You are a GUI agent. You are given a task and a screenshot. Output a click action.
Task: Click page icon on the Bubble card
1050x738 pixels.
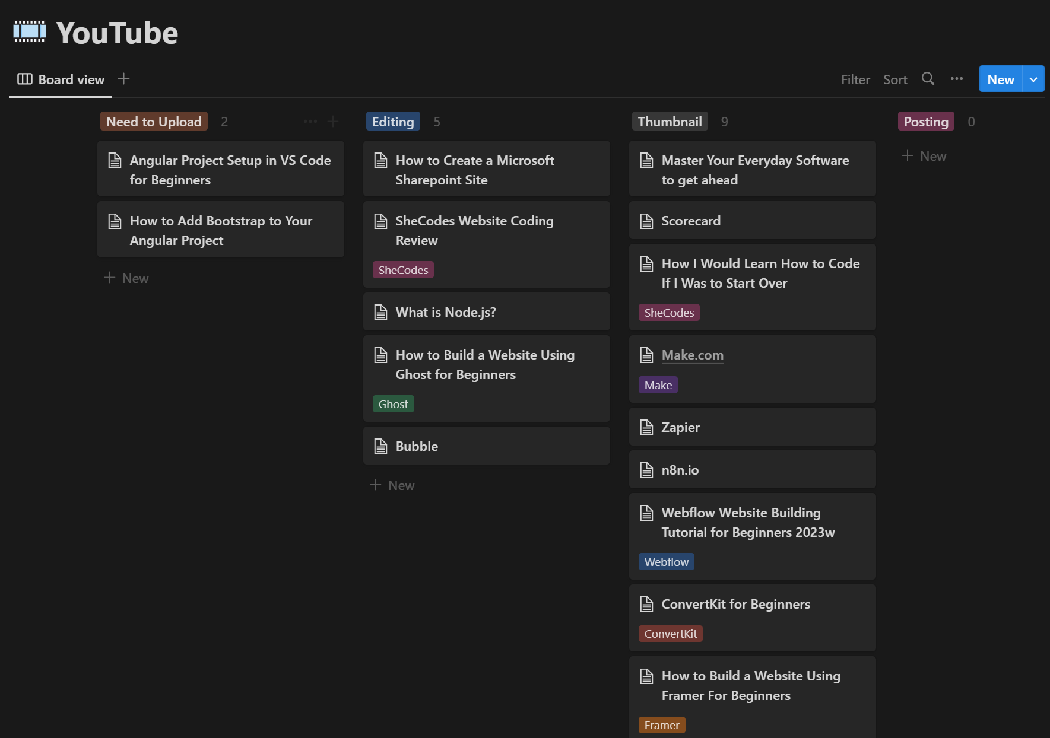tap(380, 447)
